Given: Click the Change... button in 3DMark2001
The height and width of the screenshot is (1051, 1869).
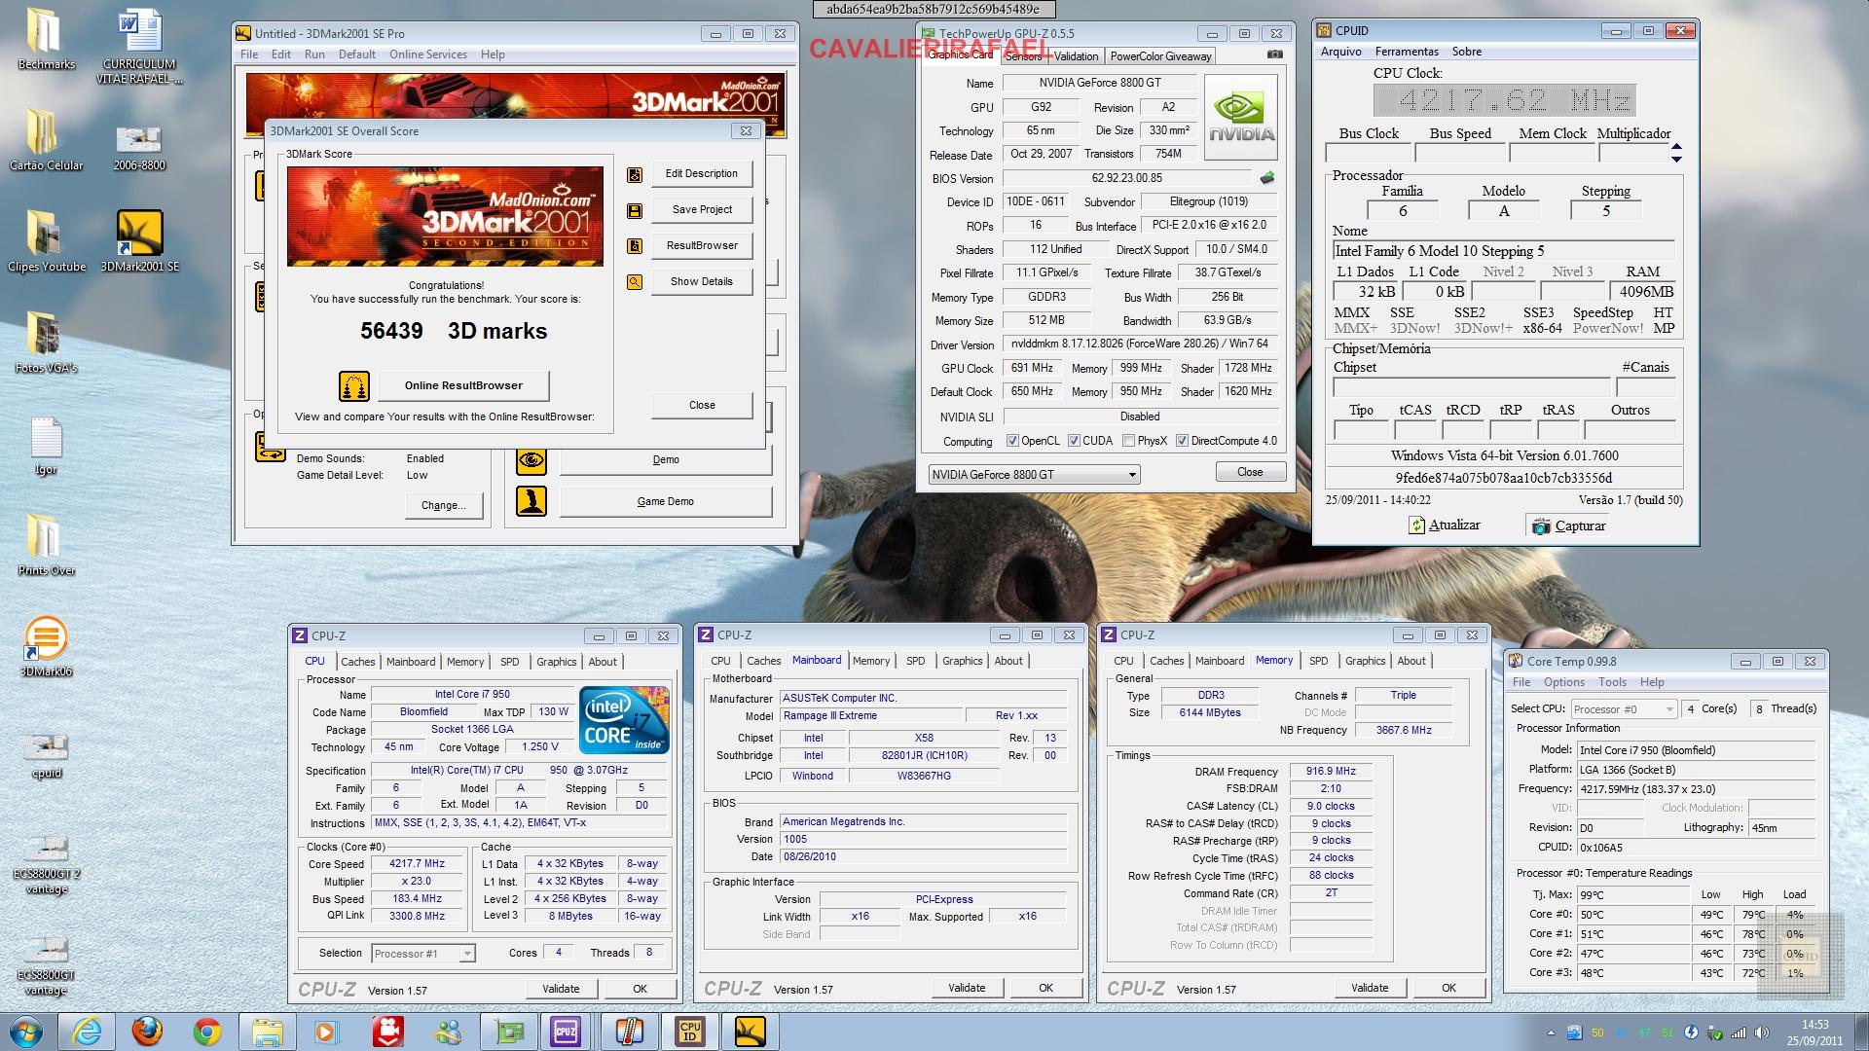Looking at the screenshot, I should tap(443, 506).
